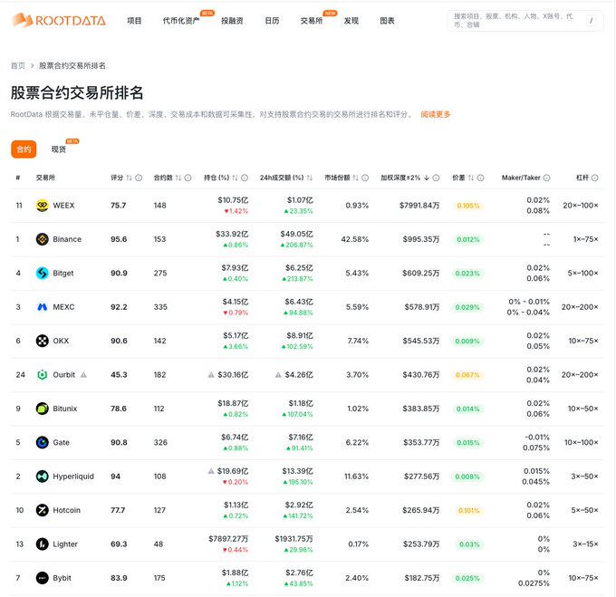Image resolution: width=616 pixels, height=597 pixels.
Task: Click the warning triangle by Ourbit $4.26亿
Action: (x=278, y=375)
